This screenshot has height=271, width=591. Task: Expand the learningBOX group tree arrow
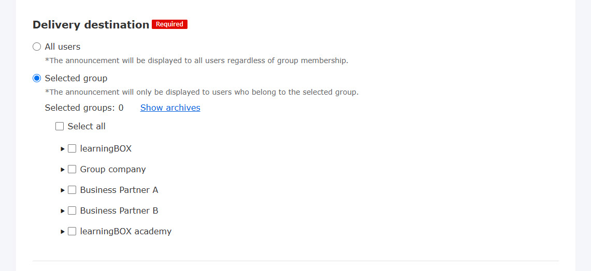[63, 149]
